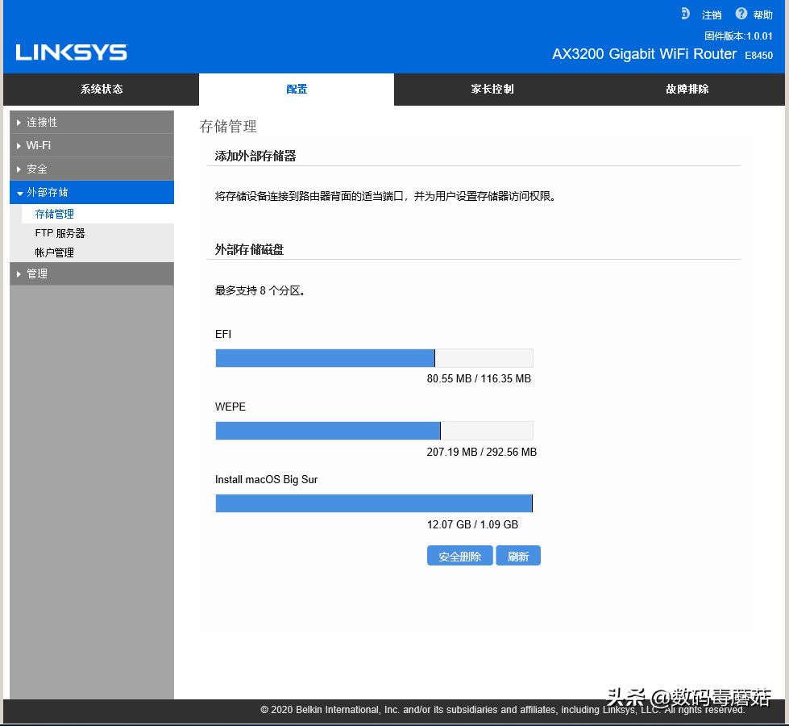789x726 pixels.
Task: Click the Install macOS Big Sur usage bar
Action: [374, 503]
